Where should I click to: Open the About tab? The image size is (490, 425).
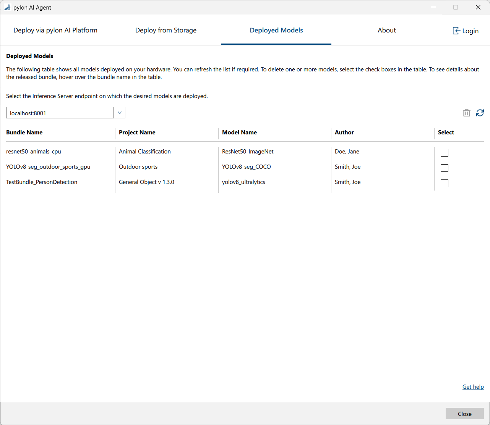[x=387, y=30]
